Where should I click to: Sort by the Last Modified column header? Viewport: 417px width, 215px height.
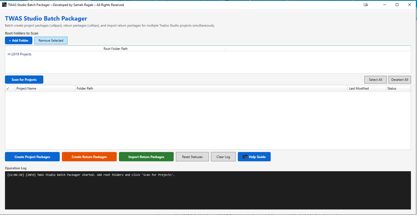(x=358, y=88)
